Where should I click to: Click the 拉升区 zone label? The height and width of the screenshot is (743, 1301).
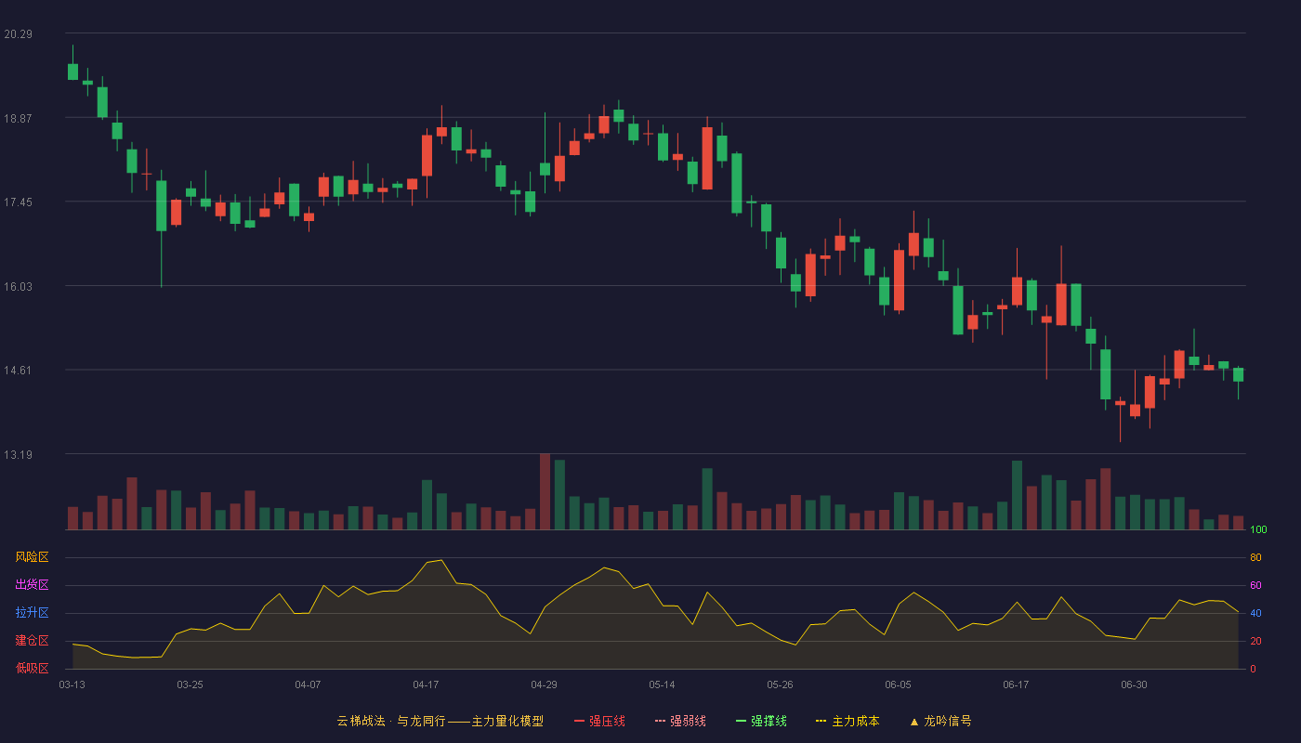point(32,613)
